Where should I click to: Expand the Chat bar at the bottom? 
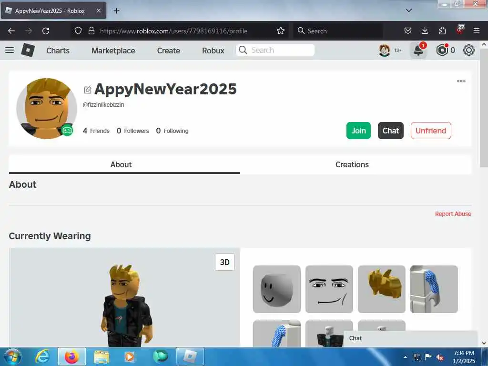point(410,338)
